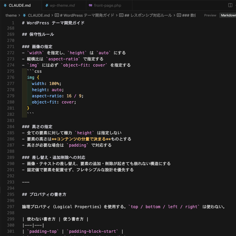Click the heading プロパティの書き方
236x236 pixels.
[44, 194]
